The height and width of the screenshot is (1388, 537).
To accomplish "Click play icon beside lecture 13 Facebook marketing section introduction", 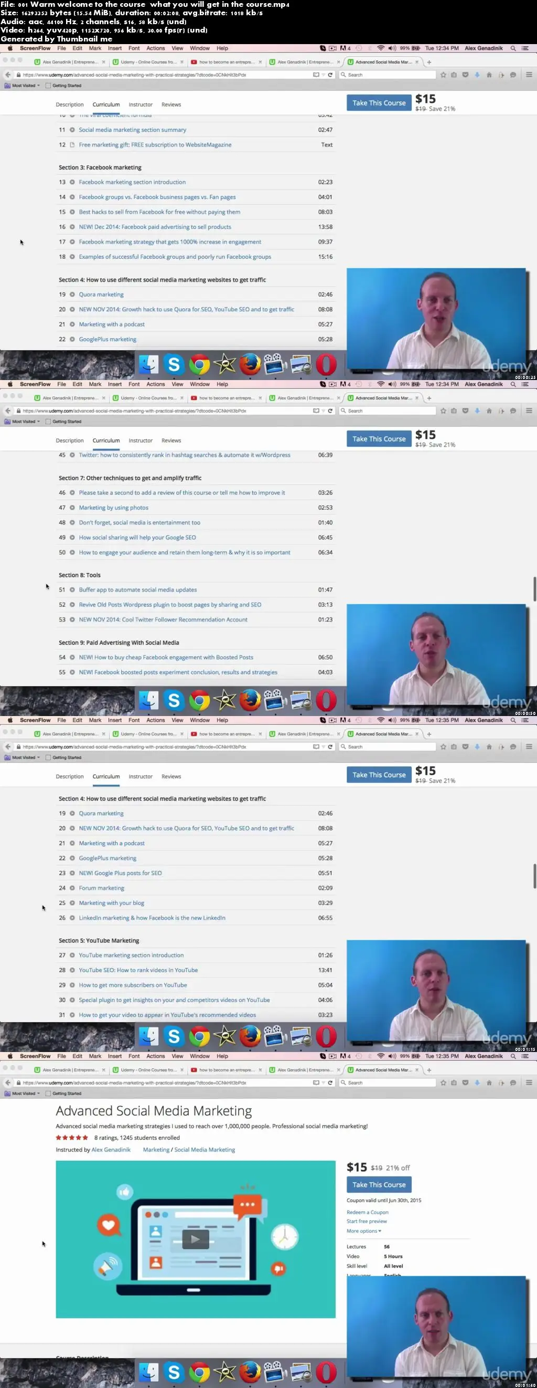I will click(x=72, y=182).
